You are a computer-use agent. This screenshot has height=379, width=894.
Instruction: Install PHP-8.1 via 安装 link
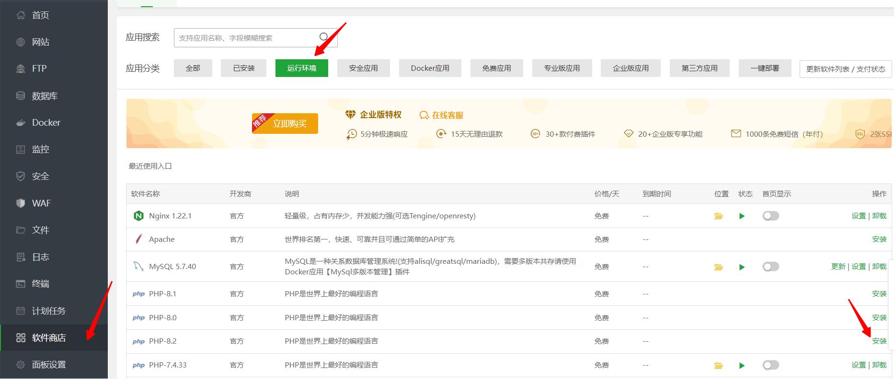point(879,294)
